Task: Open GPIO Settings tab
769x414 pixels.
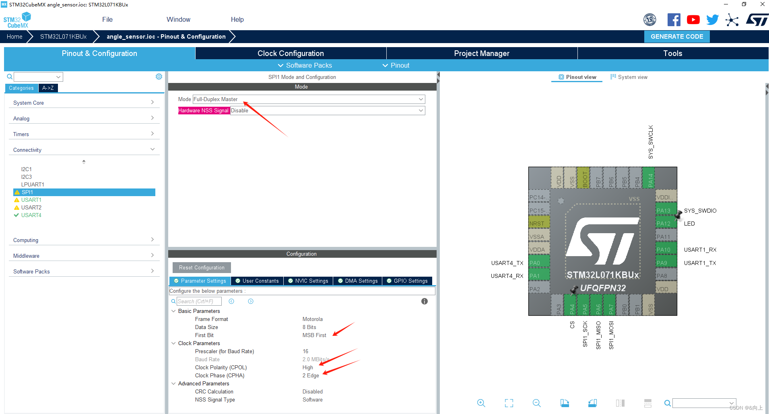Action: click(x=407, y=281)
